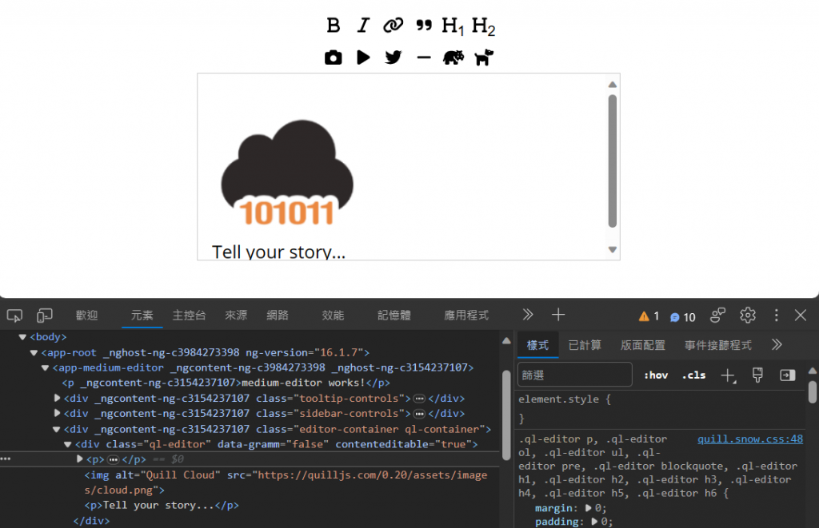
Task: Open the 已計算 computed tab
Action: [x=585, y=345]
